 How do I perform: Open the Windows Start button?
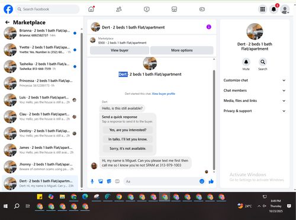(x=5, y=206)
